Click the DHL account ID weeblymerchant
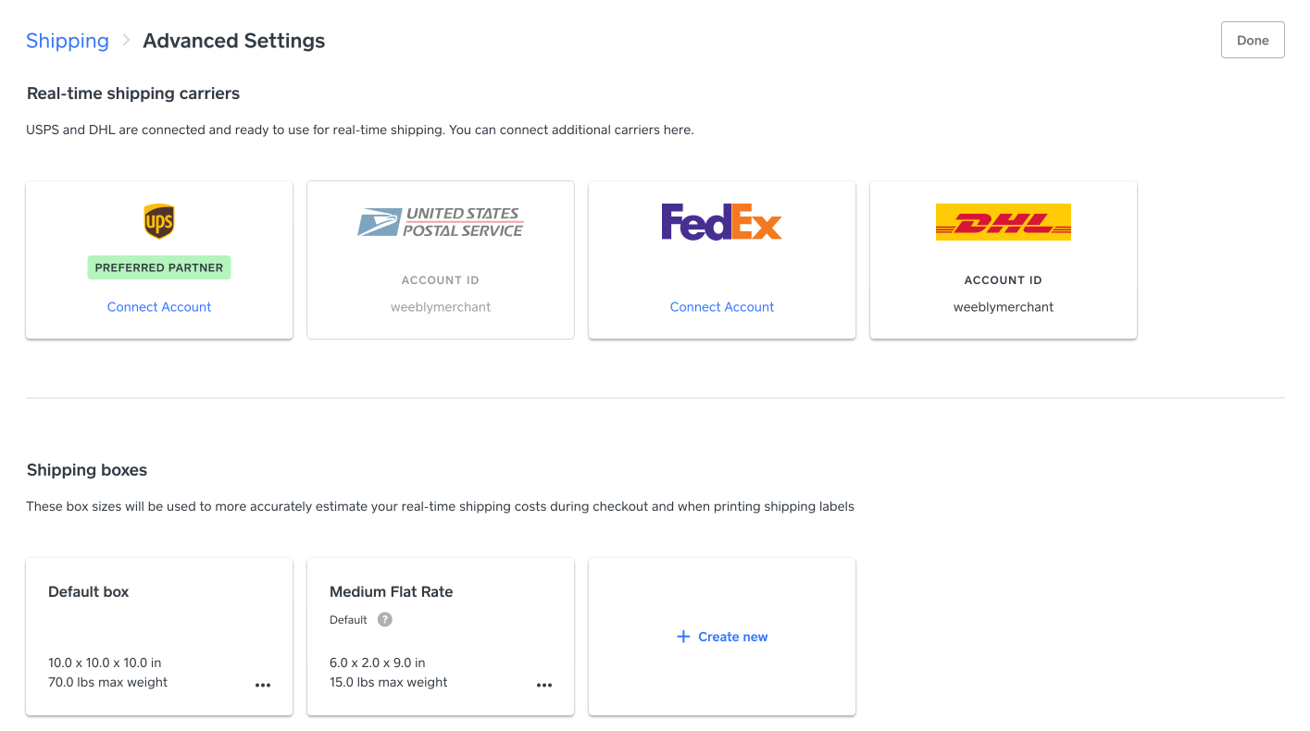Viewport: 1310px width, 731px height. (x=1004, y=307)
